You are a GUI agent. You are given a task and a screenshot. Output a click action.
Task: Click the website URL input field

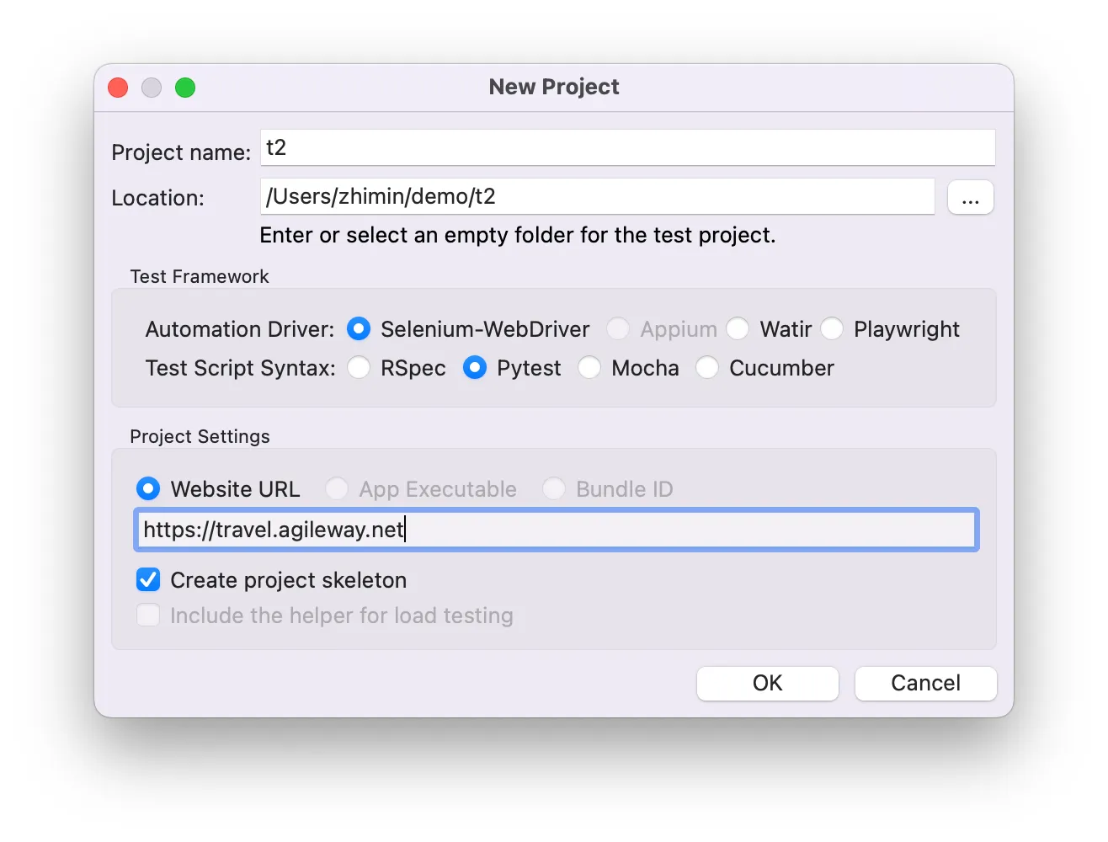tap(557, 530)
